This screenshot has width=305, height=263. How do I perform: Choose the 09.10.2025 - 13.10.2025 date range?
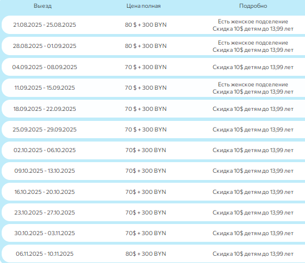coord(45,171)
